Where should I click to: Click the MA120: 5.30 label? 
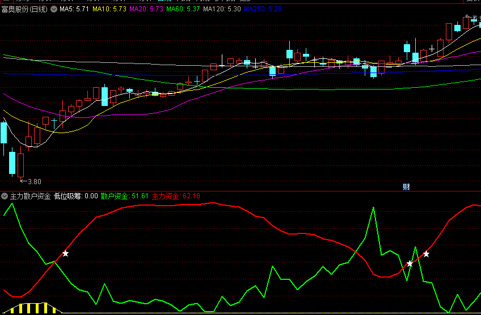(x=222, y=9)
